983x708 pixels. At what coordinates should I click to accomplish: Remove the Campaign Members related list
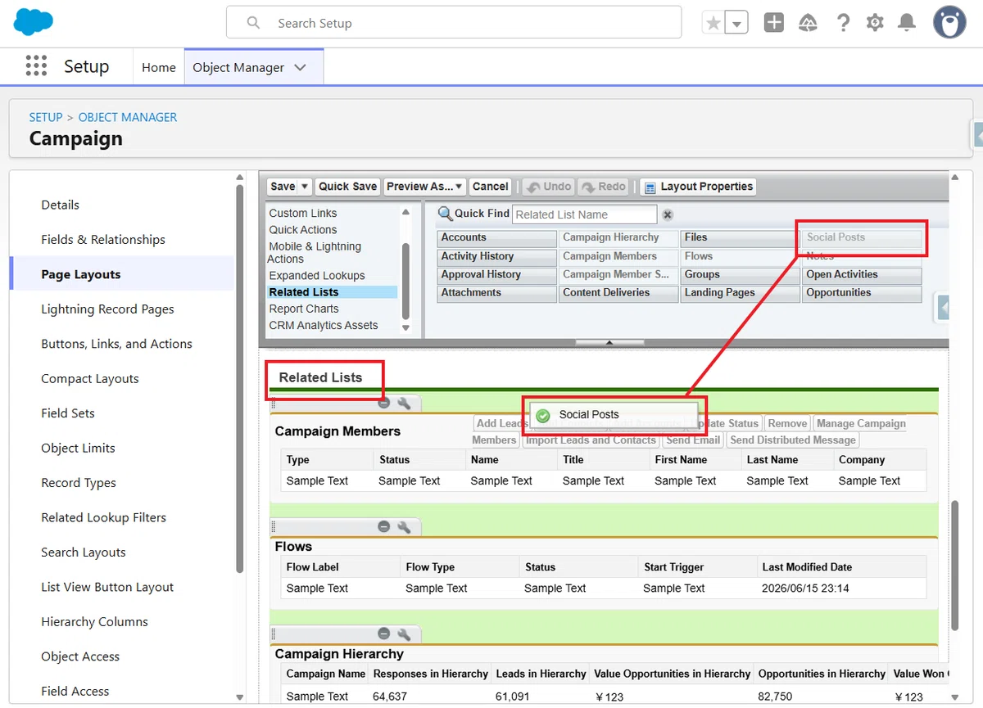pos(383,403)
